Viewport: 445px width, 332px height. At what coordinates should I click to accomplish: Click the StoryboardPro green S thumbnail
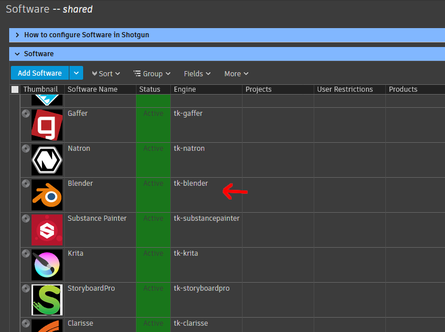point(47,300)
